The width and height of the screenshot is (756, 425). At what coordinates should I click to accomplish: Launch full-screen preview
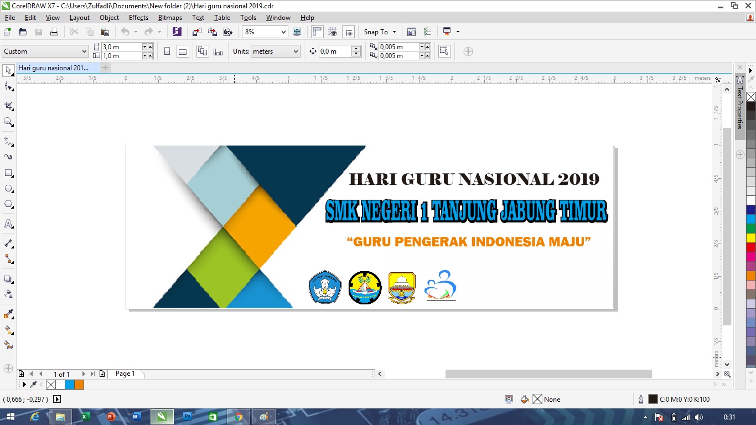pyautogui.click(x=297, y=32)
